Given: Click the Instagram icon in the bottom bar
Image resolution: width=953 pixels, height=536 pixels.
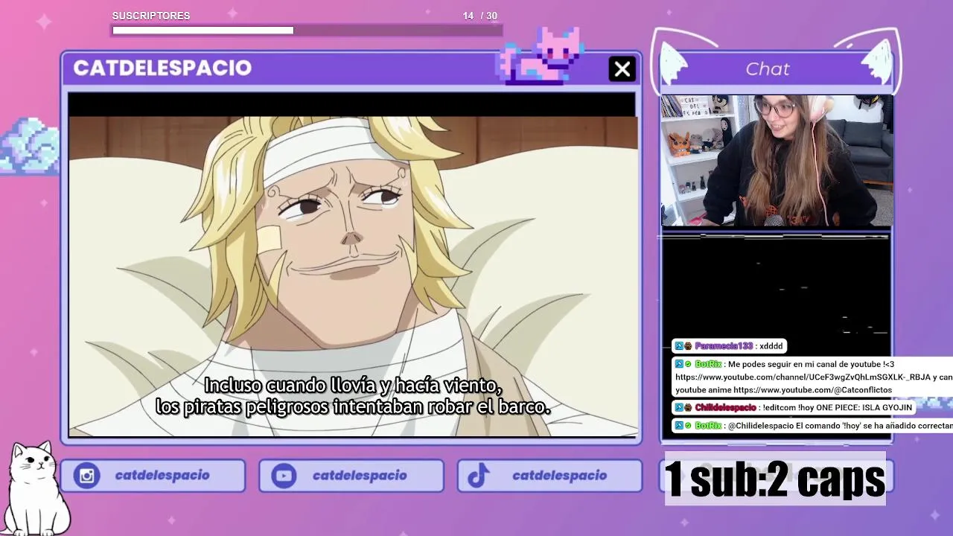Looking at the screenshot, I should [x=87, y=476].
